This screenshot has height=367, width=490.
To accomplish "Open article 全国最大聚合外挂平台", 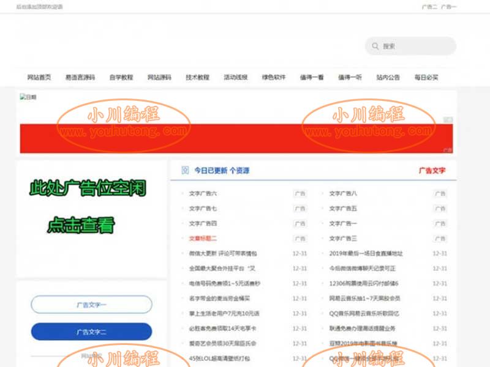I will (x=222, y=269).
